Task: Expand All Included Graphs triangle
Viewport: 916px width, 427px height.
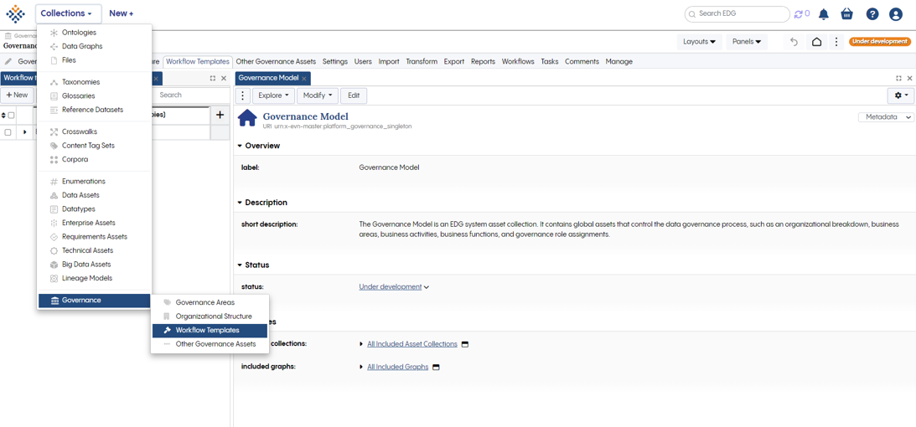Action: [361, 368]
